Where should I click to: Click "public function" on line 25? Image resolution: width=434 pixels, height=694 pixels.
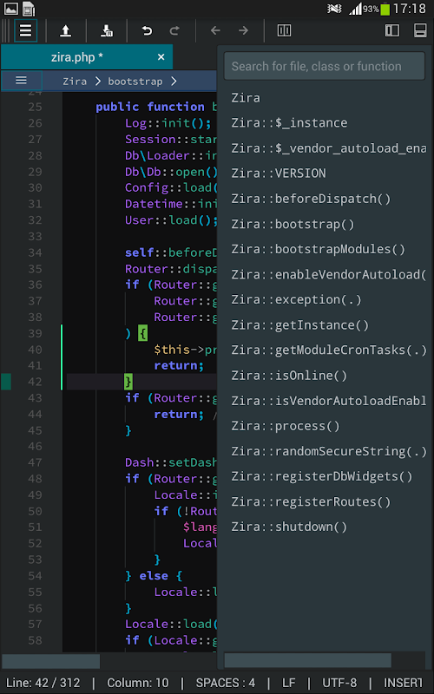point(150,107)
